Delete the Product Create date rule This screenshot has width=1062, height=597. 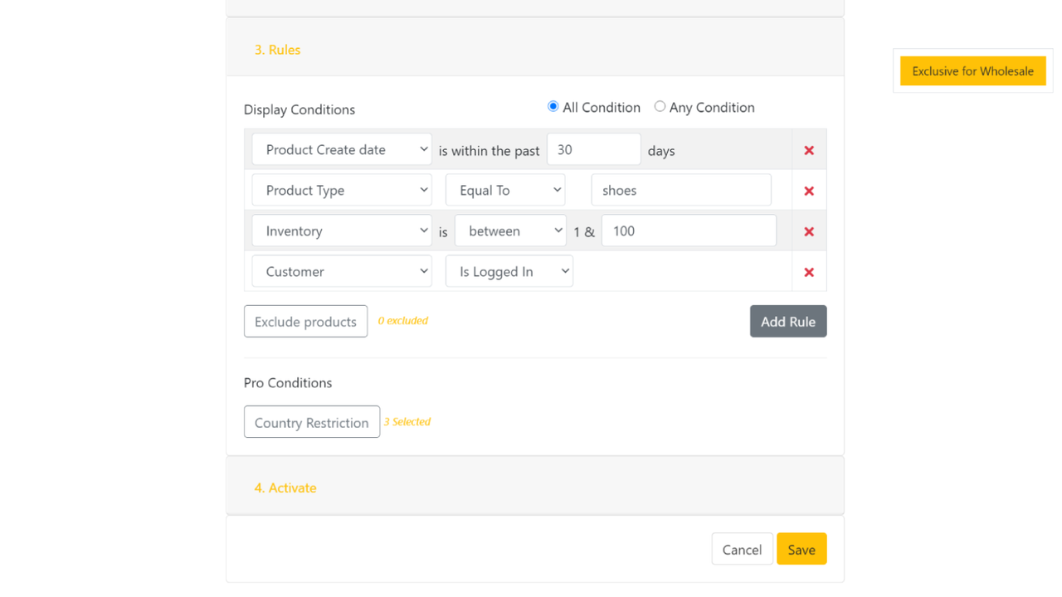pyautogui.click(x=809, y=150)
